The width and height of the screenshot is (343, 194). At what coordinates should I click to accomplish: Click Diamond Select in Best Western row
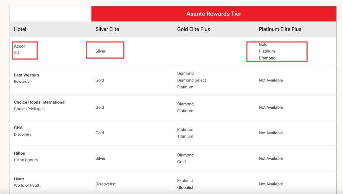192,80
